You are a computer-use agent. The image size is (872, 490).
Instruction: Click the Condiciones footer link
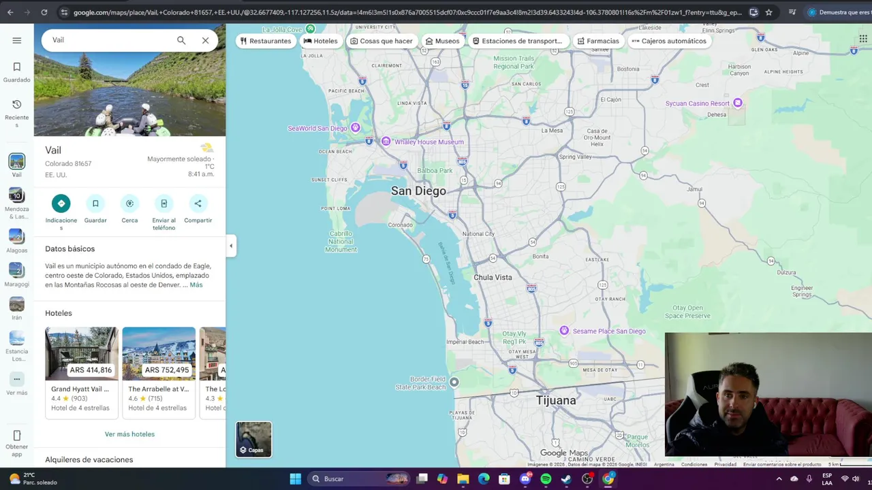pyautogui.click(x=694, y=464)
